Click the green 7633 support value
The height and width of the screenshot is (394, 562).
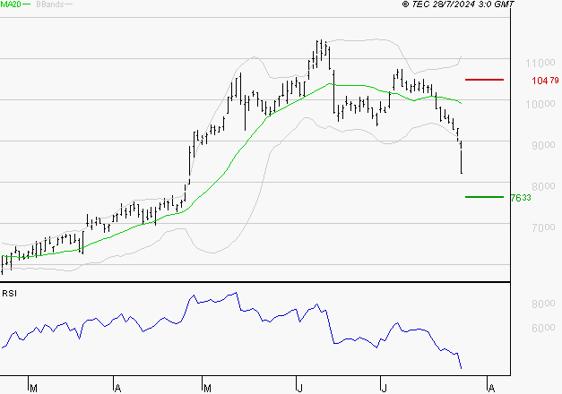tap(521, 198)
